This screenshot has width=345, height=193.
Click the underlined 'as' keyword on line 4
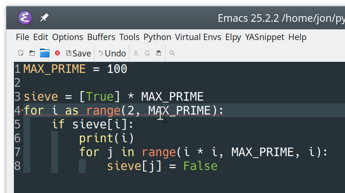[72, 110]
